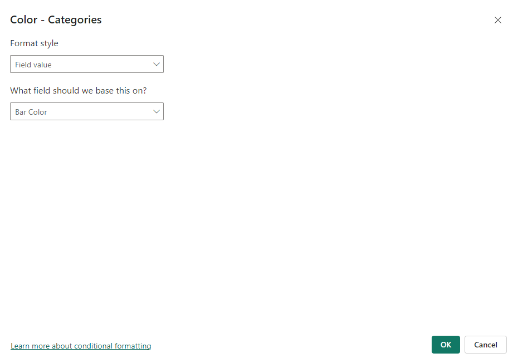The image size is (513, 358).
Task: Choose a different field than Bar Color
Action: pos(87,111)
